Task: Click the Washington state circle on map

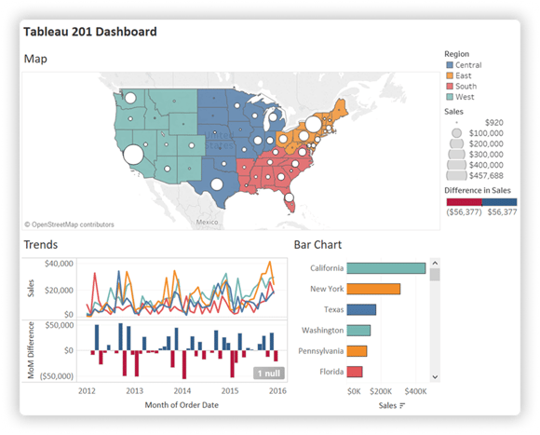Action: (x=130, y=98)
